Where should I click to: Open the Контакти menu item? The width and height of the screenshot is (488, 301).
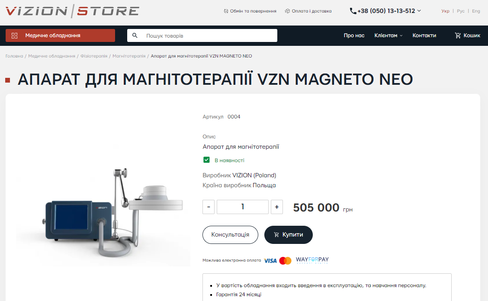[424, 35]
